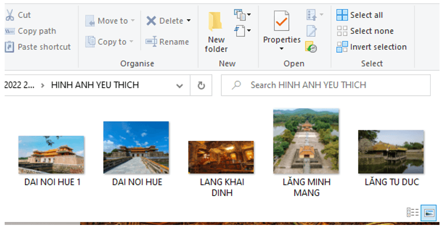Select the LĂNG TU DUC thumbnail

tap(391, 152)
